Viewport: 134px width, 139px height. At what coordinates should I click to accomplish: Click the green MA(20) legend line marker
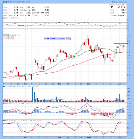(x=3, y=37)
